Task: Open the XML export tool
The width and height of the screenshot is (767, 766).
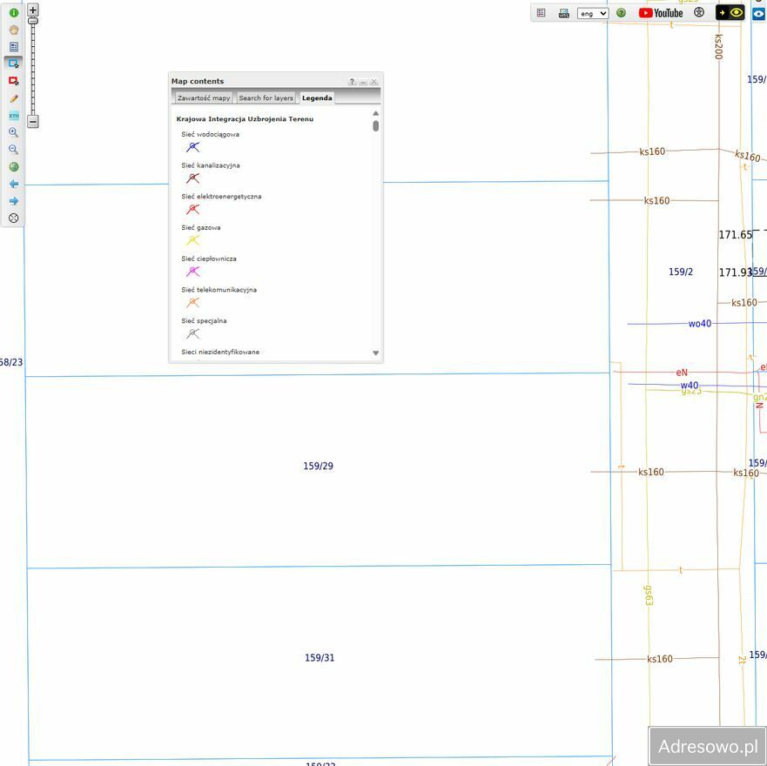Action: pos(14,116)
